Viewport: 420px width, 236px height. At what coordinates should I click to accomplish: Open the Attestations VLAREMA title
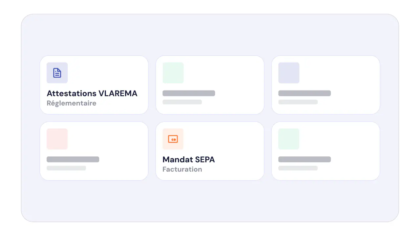pyautogui.click(x=92, y=93)
